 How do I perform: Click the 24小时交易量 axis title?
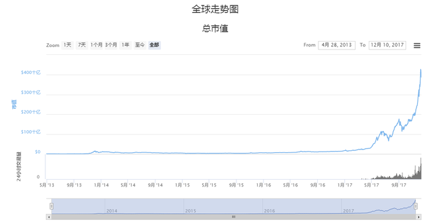point(19,166)
